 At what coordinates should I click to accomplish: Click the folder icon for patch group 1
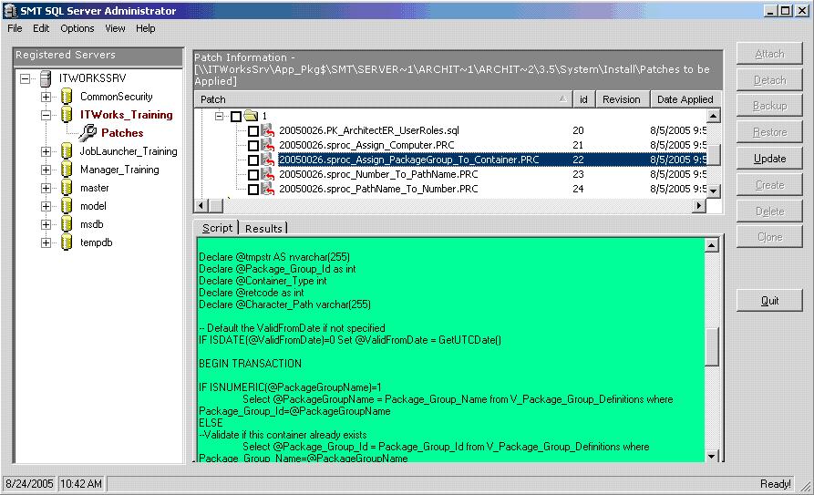[x=252, y=117]
